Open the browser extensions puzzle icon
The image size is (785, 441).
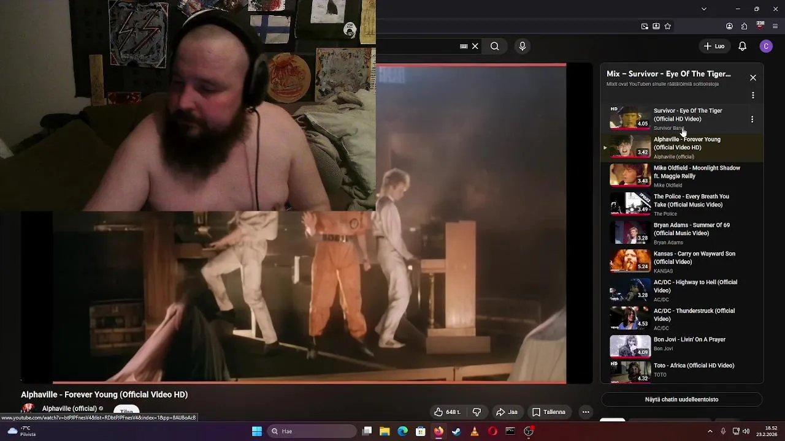click(x=744, y=26)
